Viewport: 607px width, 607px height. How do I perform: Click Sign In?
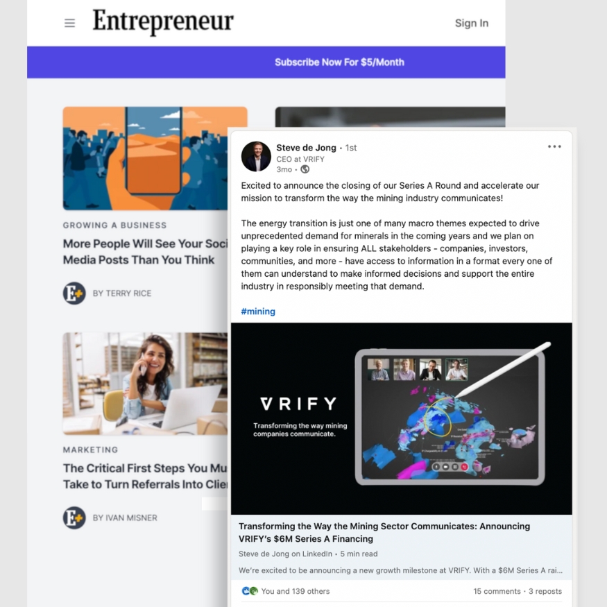(x=472, y=23)
